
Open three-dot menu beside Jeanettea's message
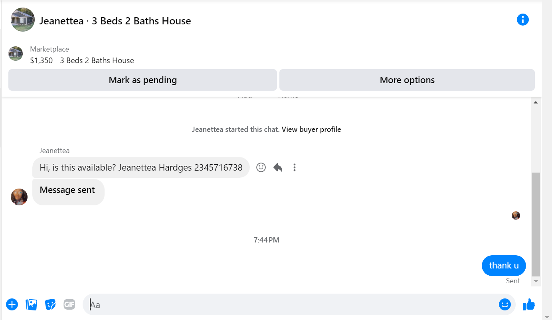point(295,167)
